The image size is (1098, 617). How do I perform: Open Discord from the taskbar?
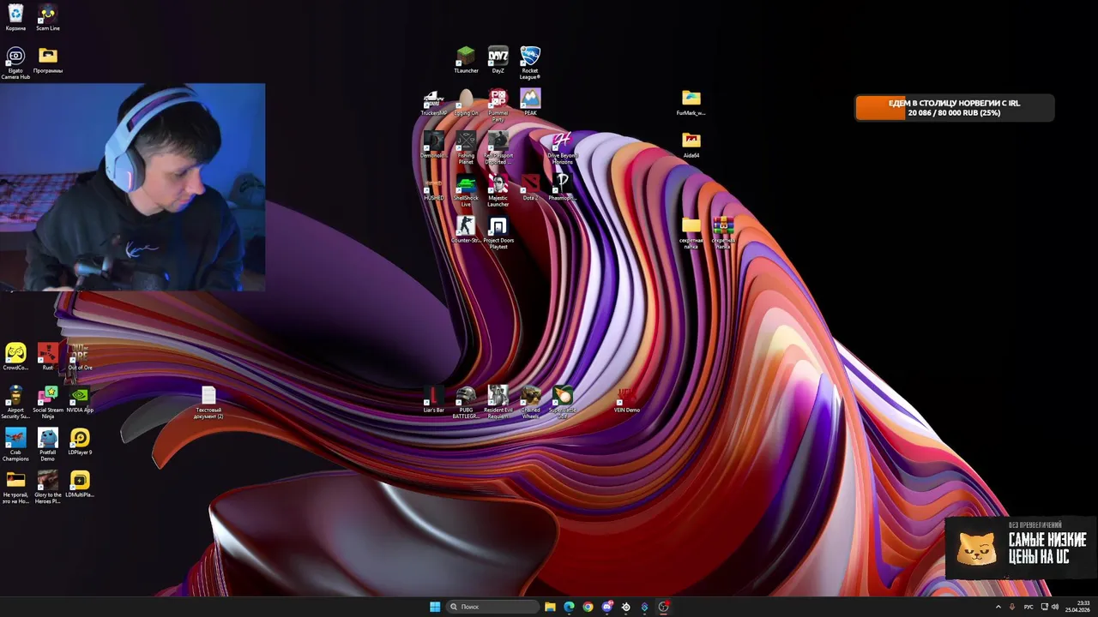(607, 607)
